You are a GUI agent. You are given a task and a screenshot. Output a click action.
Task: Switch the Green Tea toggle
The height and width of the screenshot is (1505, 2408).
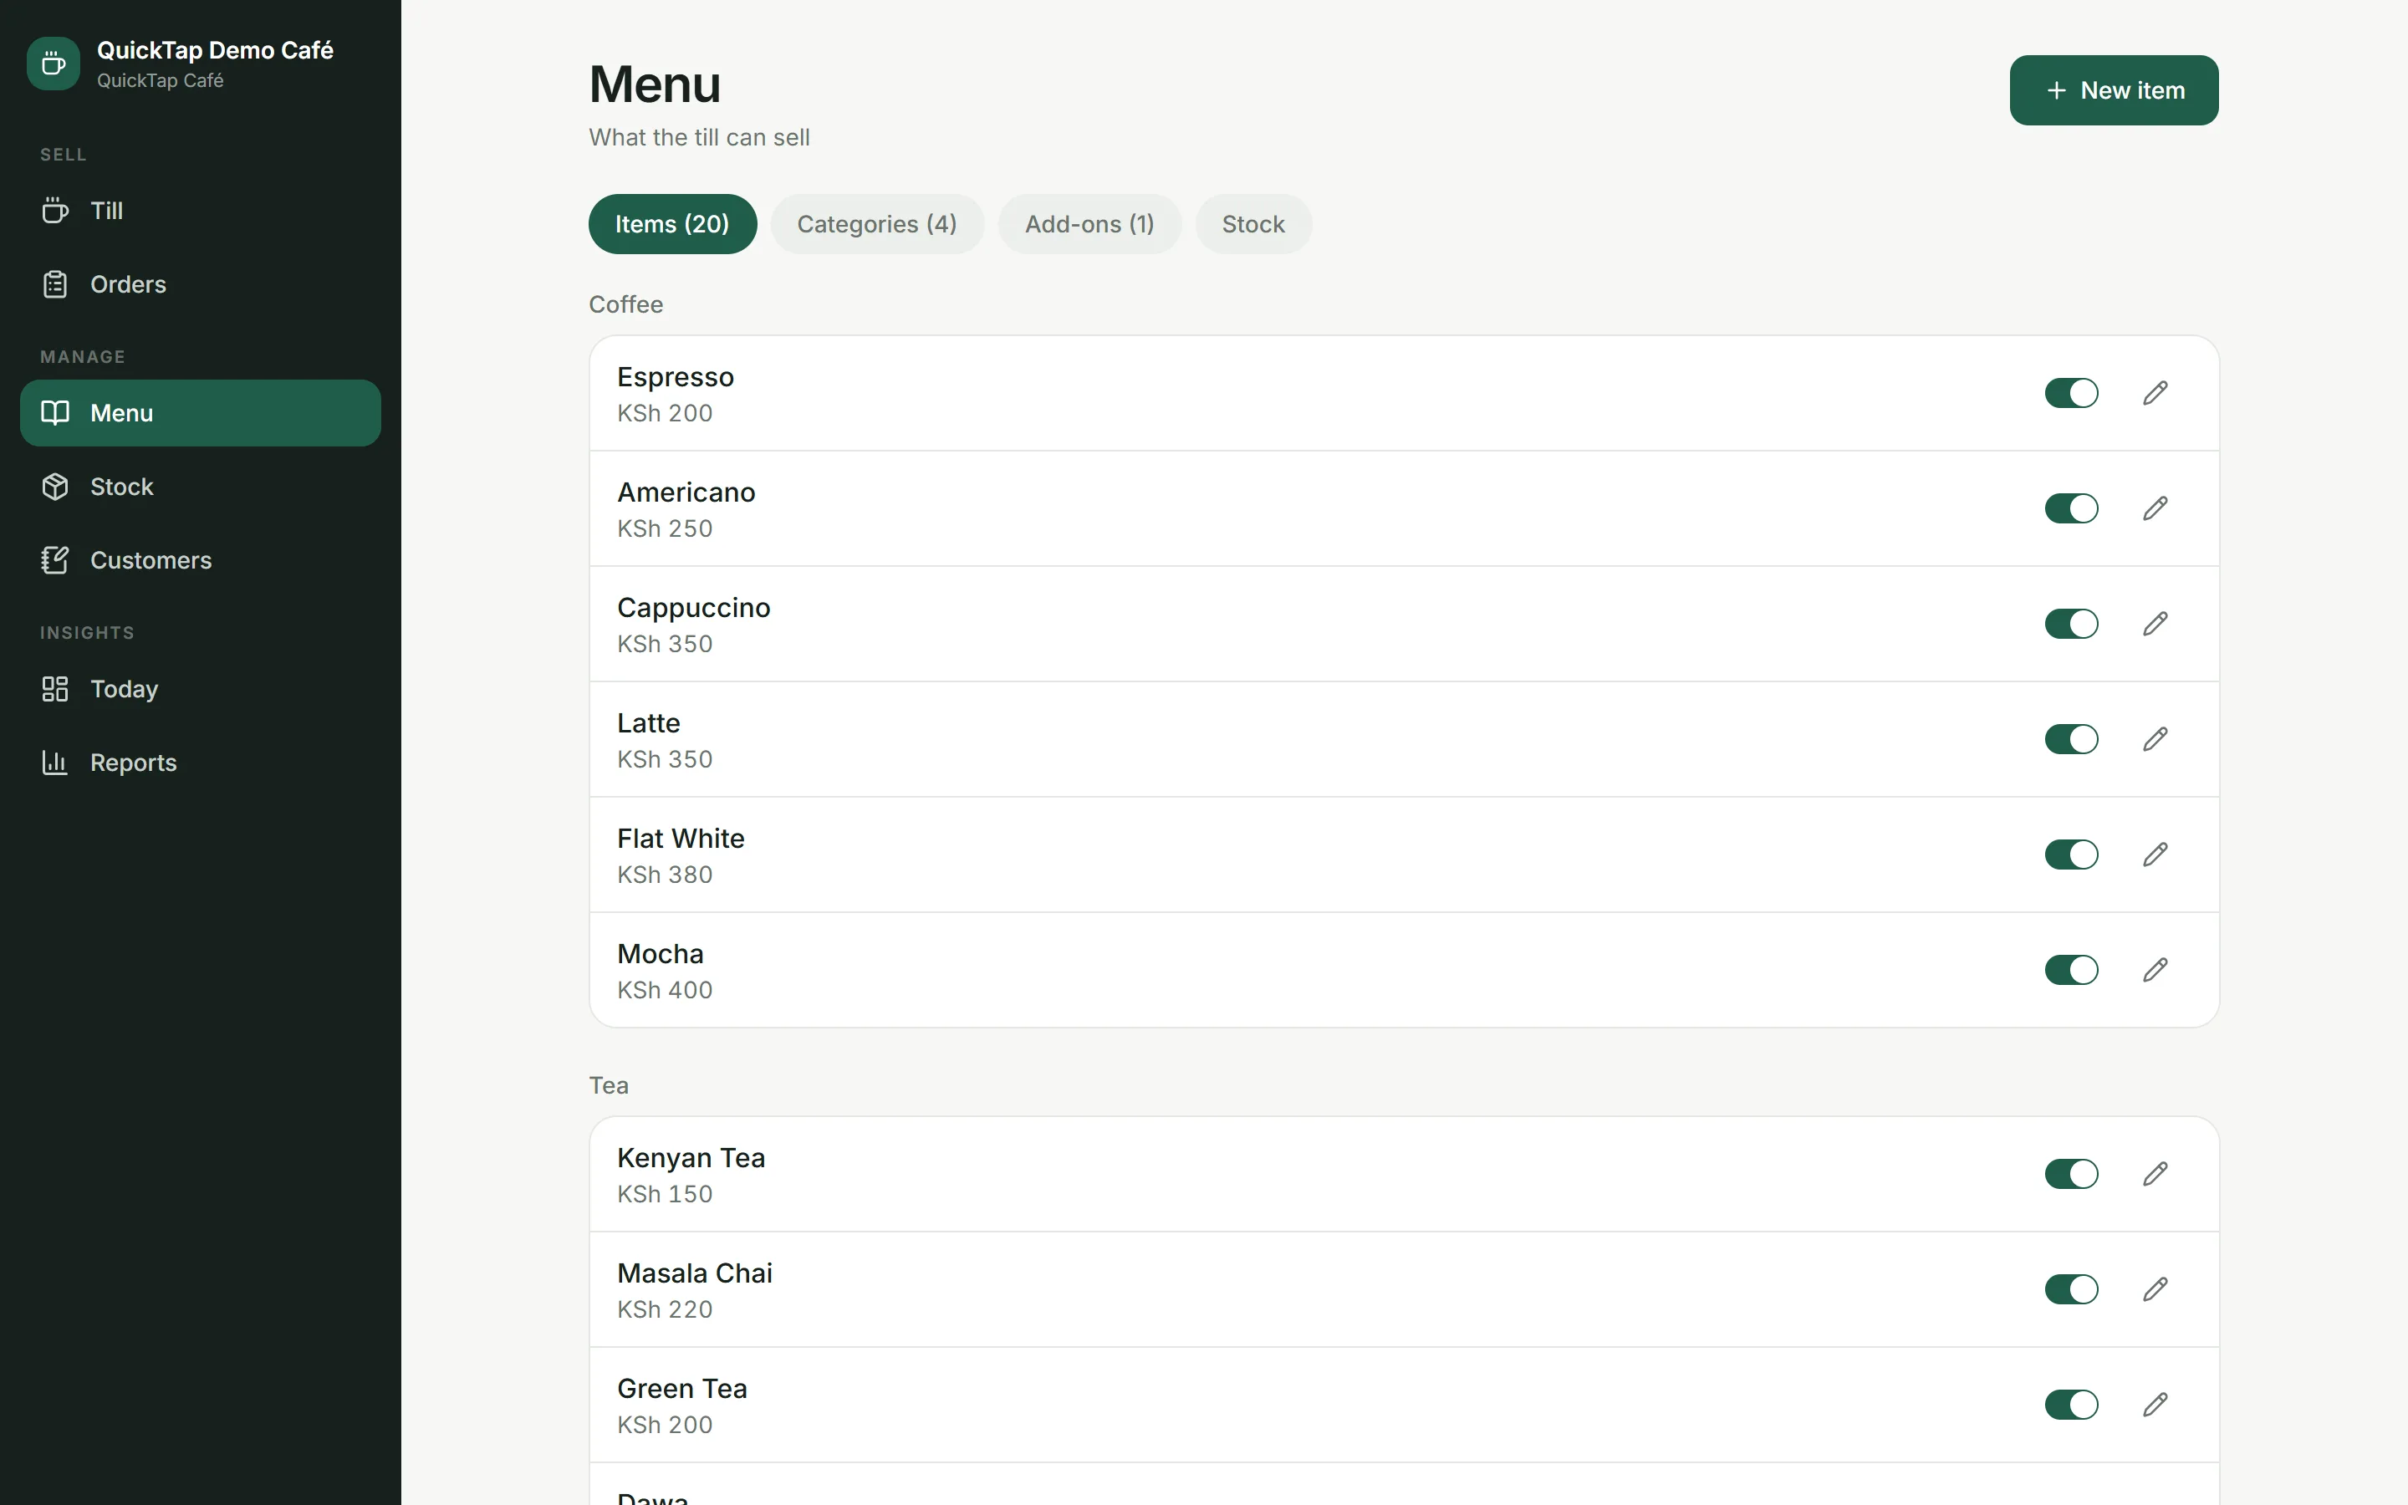[2072, 1406]
